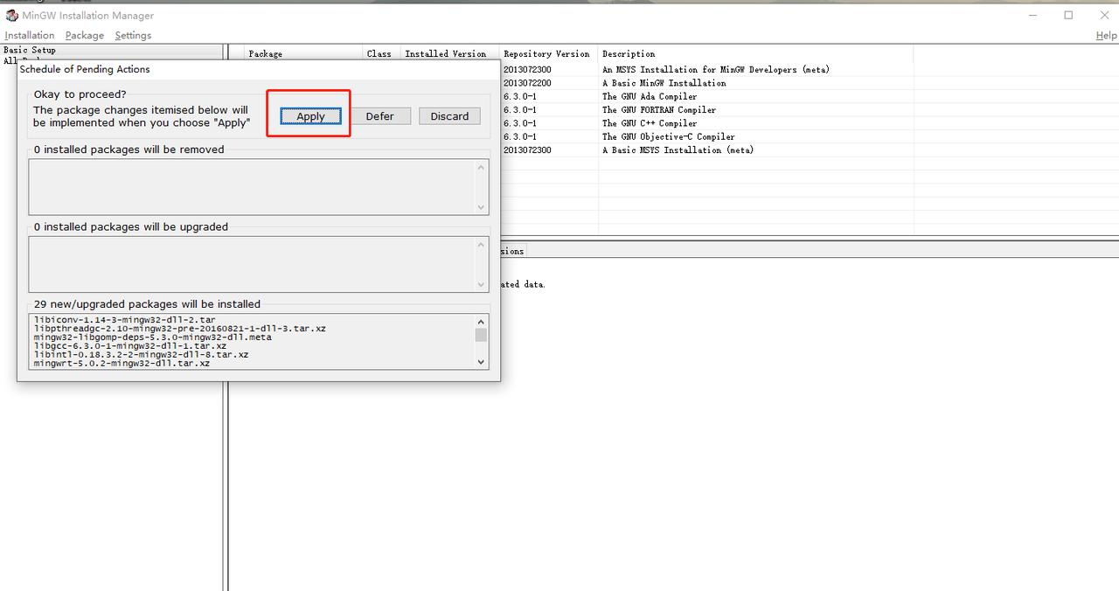Open the Help menu

pyautogui.click(x=1106, y=35)
